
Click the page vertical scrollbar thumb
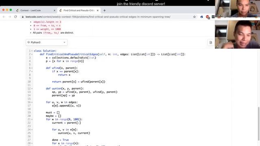click(259, 123)
